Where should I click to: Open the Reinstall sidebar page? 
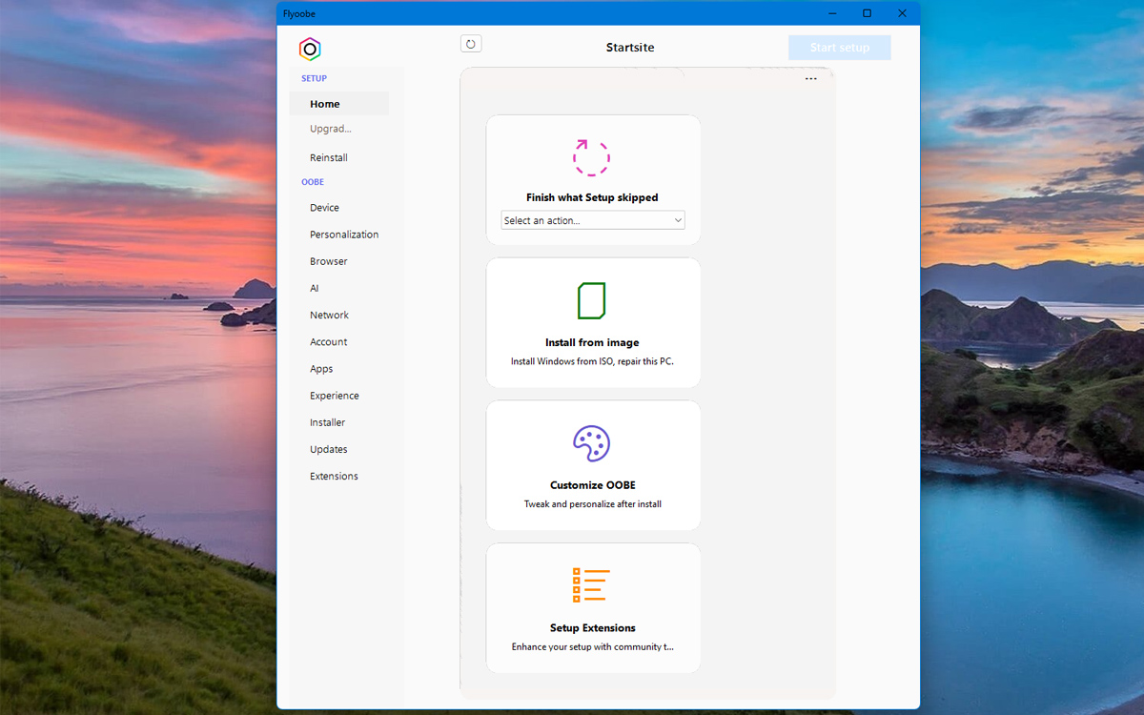[329, 158]
